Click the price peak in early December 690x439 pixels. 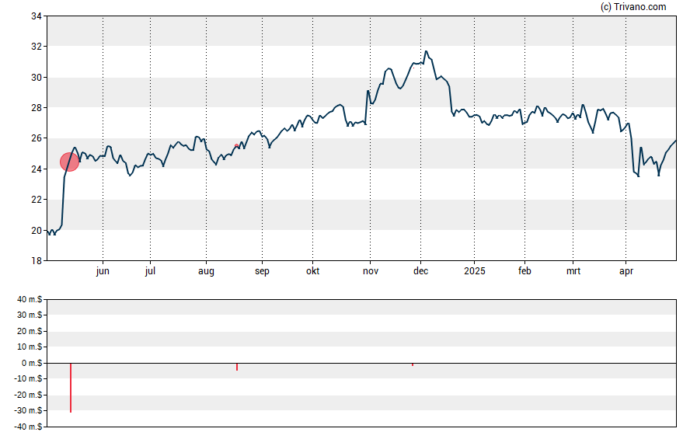(426, 51)
